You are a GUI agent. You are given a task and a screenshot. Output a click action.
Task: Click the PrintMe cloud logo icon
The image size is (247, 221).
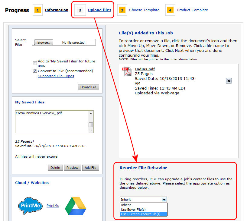29,206
